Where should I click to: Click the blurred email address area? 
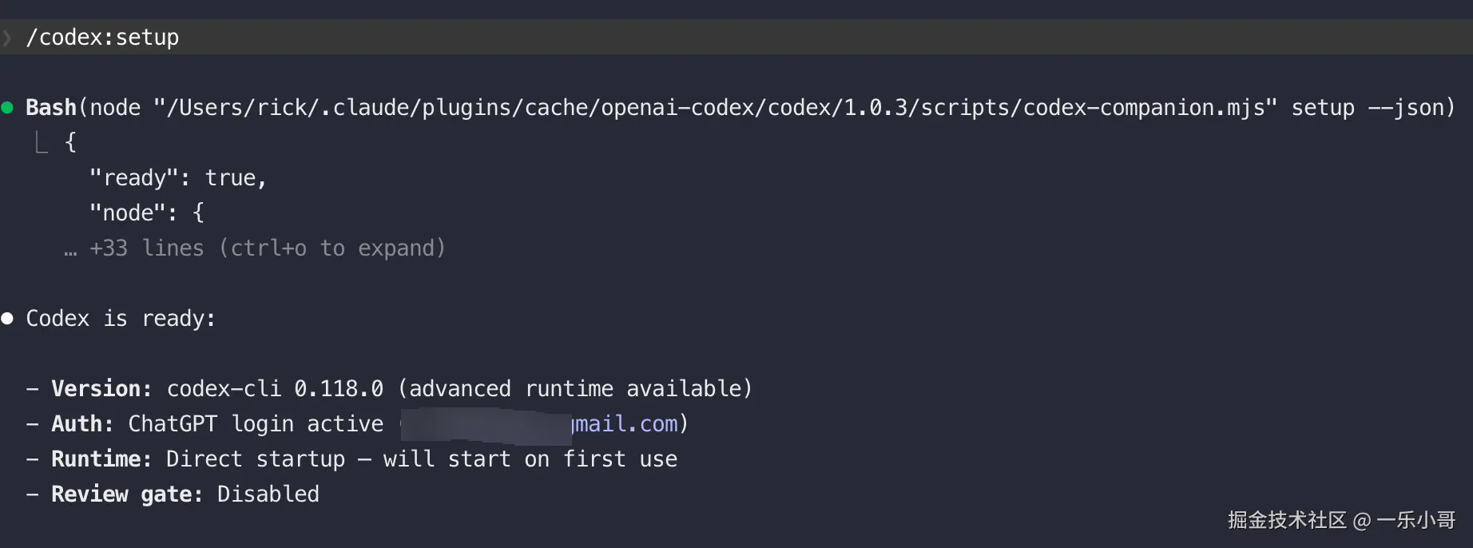click(485, 424)
